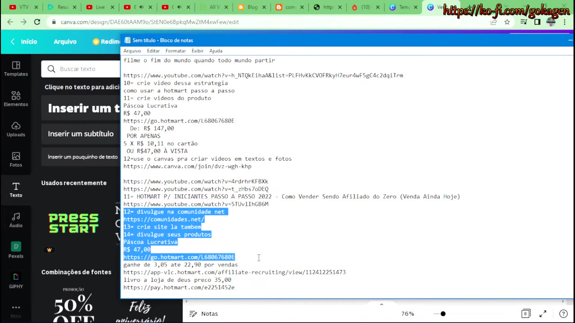Click the line 'https://comunidades.net/' in Notepad
This screenshot has height=323, width=575.
click(164, 219)
